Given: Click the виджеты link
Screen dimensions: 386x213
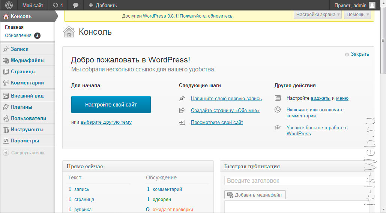Looking at the screenshot, I should point(321,98).
